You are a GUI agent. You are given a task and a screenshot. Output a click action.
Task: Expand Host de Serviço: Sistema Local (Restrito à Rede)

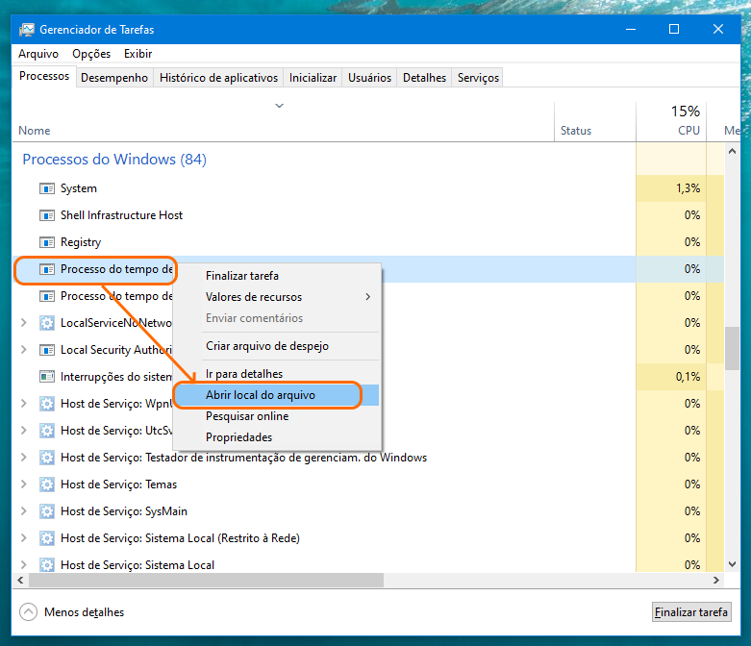(x=23, y=537)
